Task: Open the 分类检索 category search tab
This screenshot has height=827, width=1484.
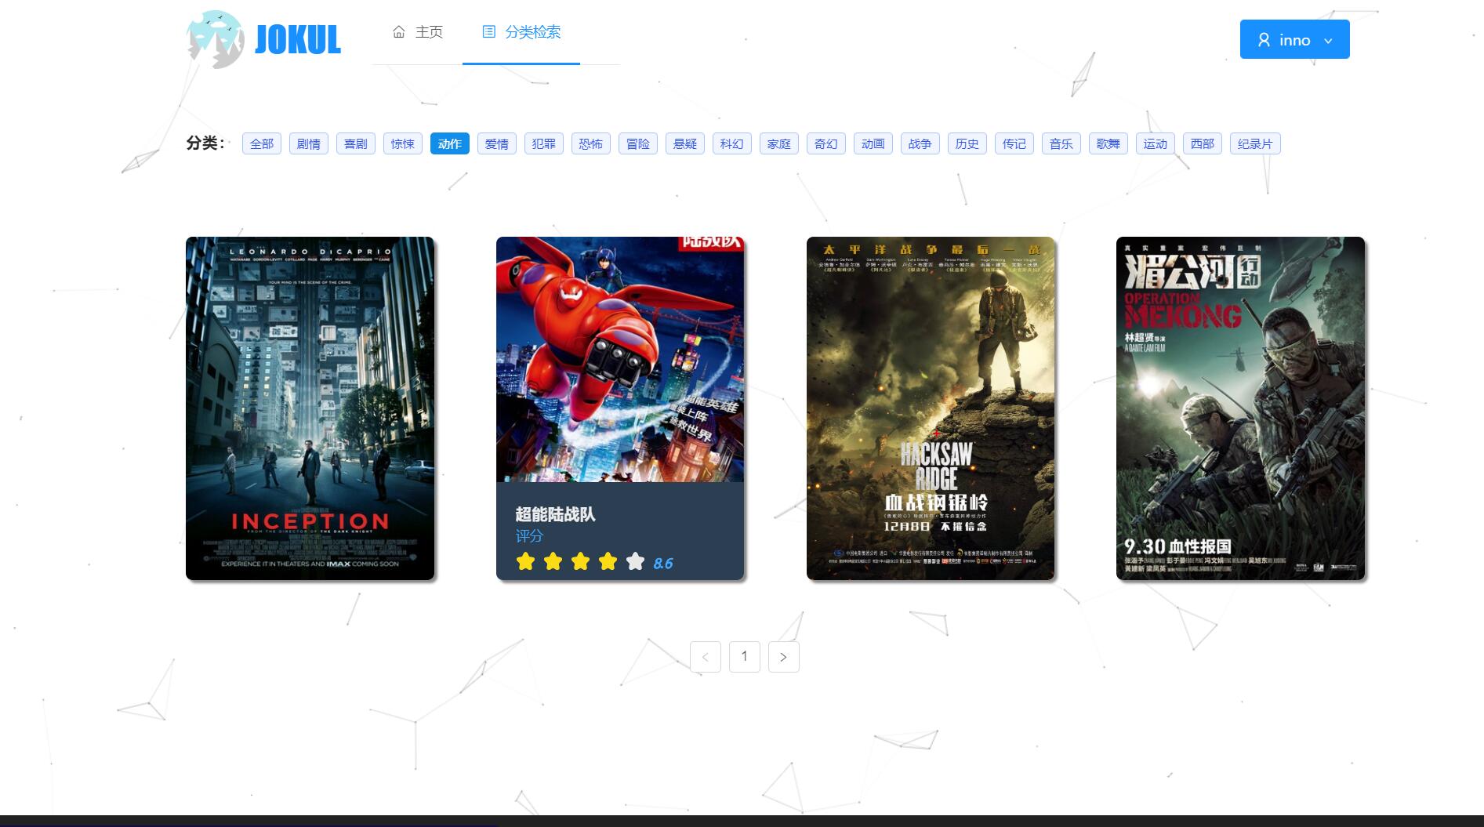Action: pos(521,32)
